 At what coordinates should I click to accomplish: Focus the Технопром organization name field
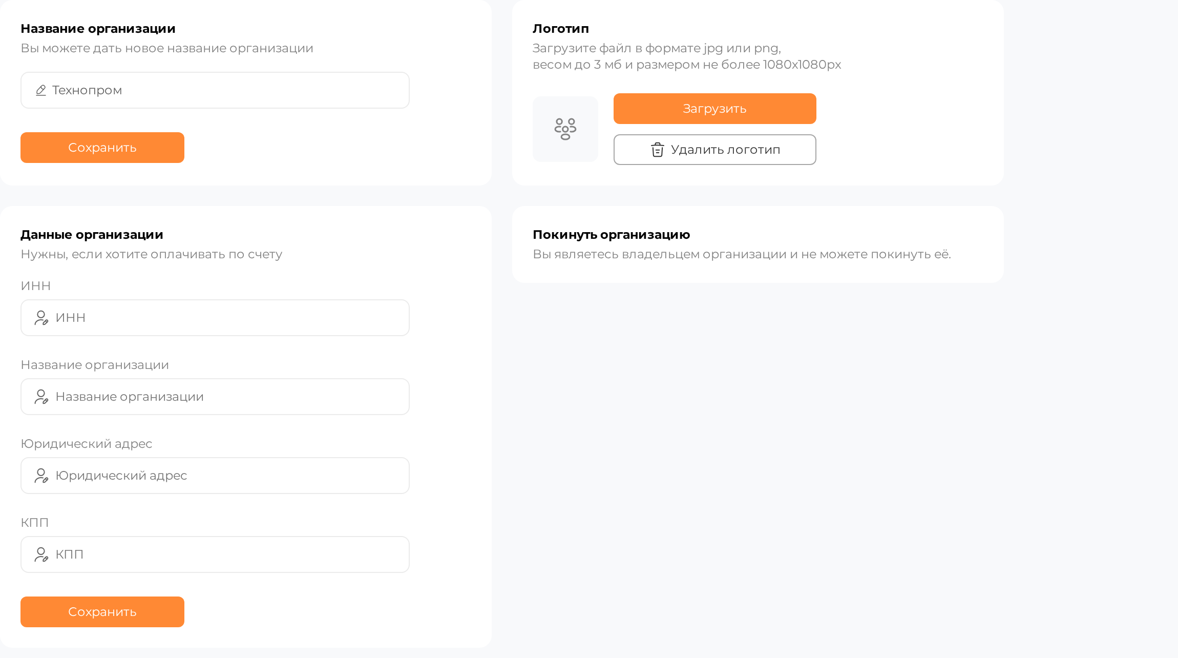(215, 90)
